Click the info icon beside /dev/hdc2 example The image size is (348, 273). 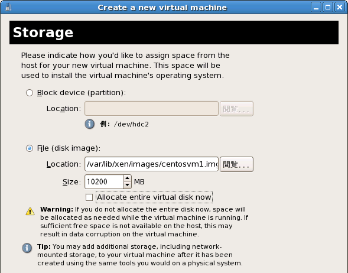coord(89,124)
